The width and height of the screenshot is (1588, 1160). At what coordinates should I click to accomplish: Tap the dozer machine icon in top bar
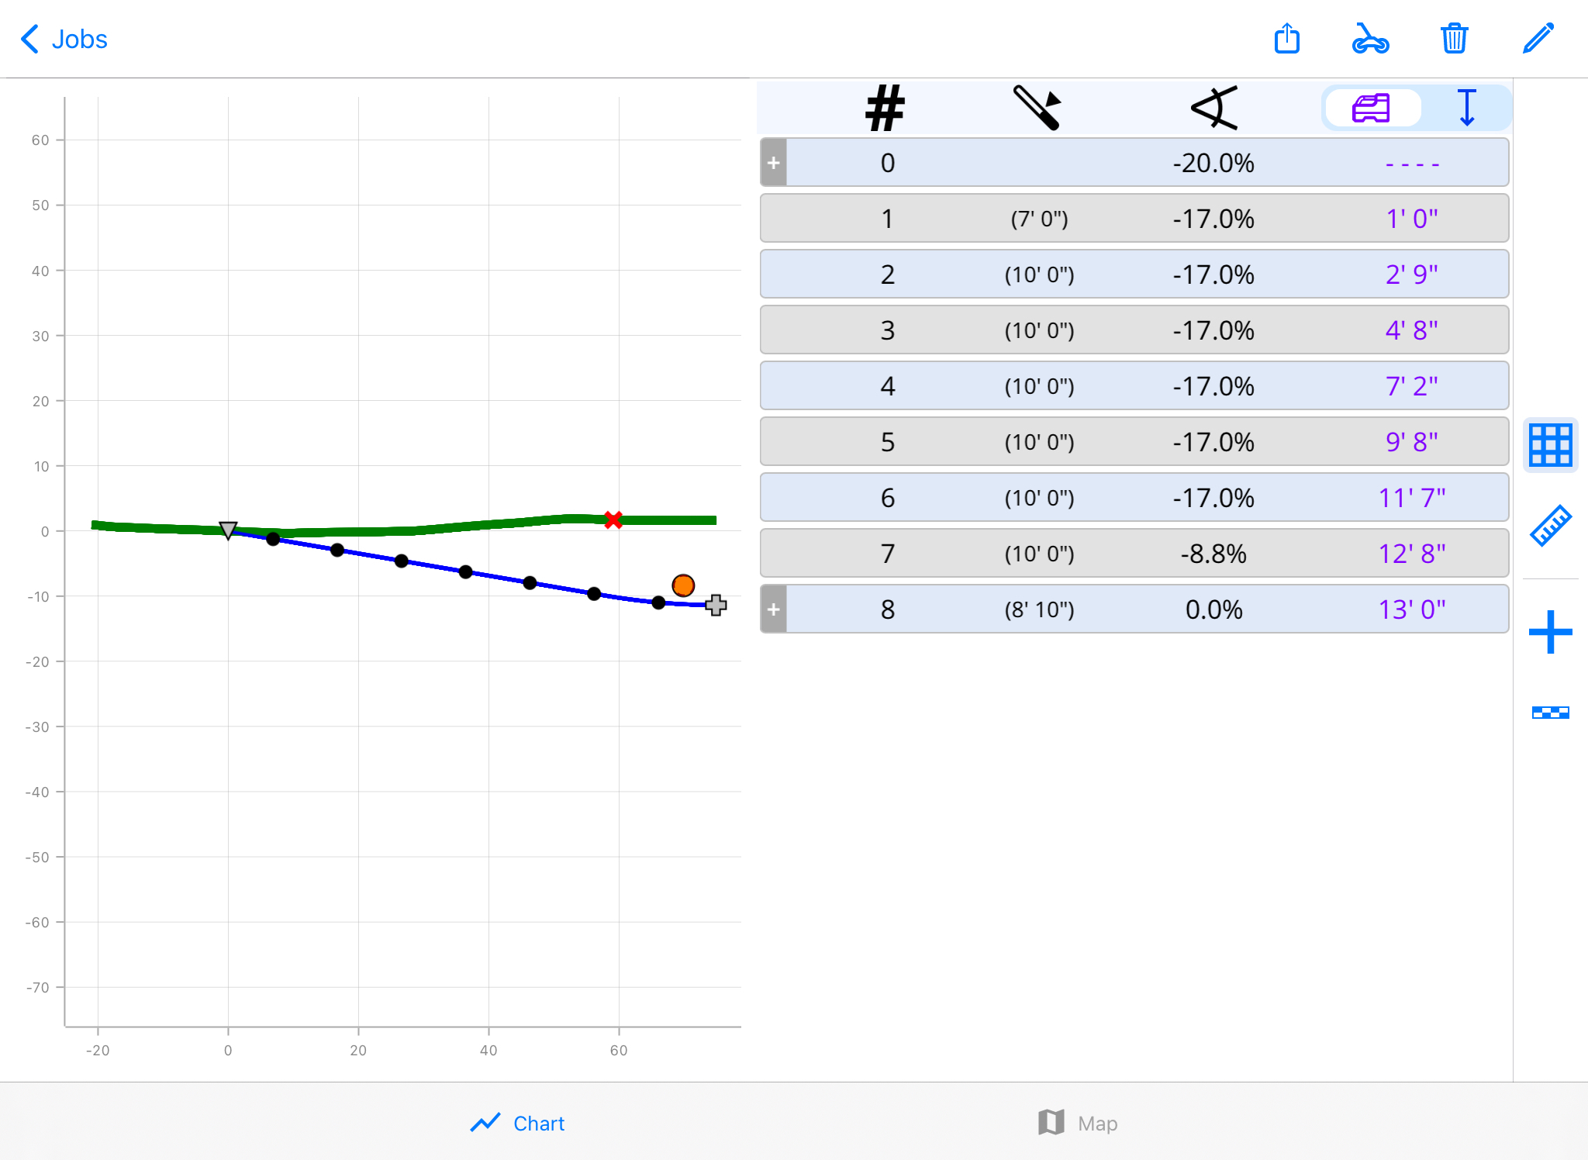tap(1370, 39)
